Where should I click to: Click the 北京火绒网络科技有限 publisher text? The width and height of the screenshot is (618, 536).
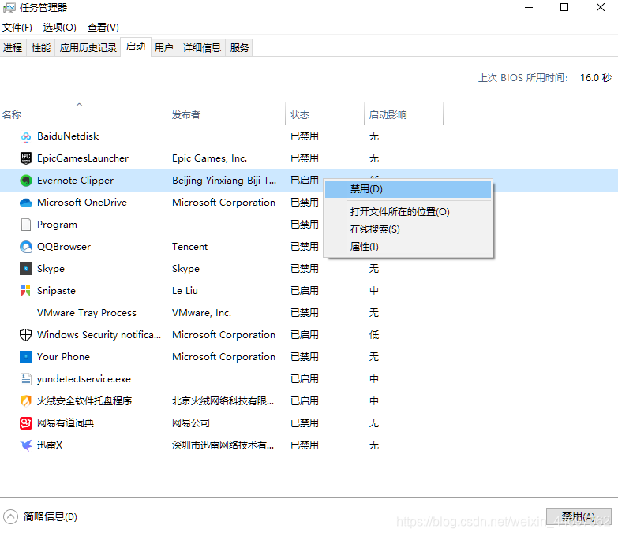[223, 401]
